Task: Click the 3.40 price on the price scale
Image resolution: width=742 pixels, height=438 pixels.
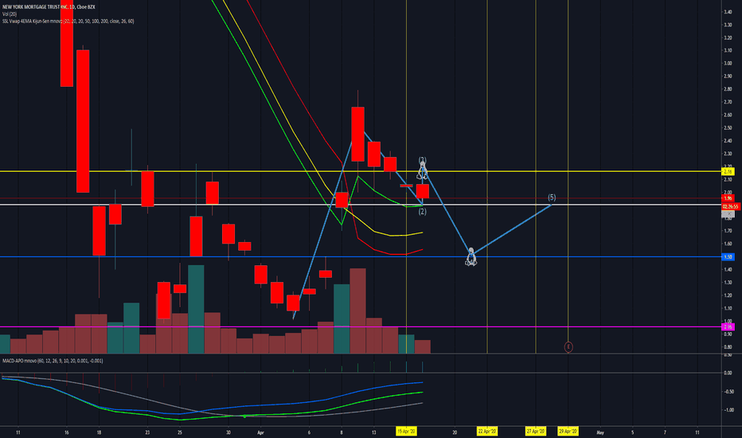Action: point(728,12)
